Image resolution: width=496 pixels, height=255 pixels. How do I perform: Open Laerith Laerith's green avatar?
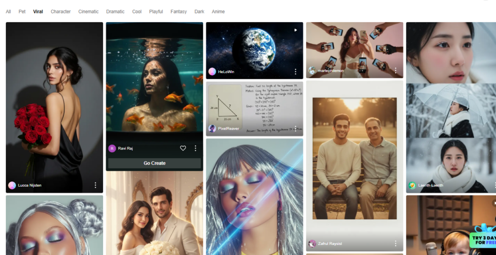[412, 185]
